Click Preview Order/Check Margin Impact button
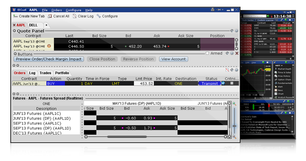The width and height of the screenshot is (306, 161). point(49,59)
